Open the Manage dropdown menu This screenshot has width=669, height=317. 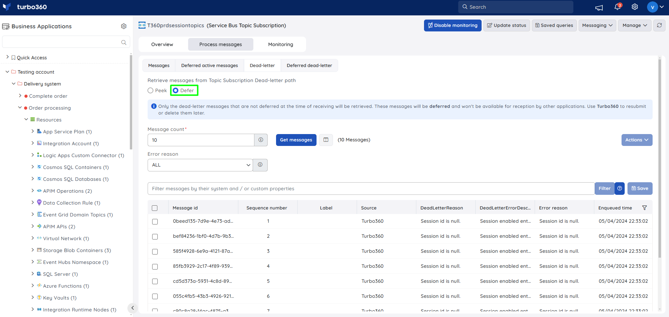click(x=634, y=25)
